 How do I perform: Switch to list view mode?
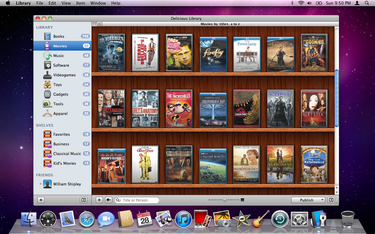pyautogui.click(x=100, y=23)
